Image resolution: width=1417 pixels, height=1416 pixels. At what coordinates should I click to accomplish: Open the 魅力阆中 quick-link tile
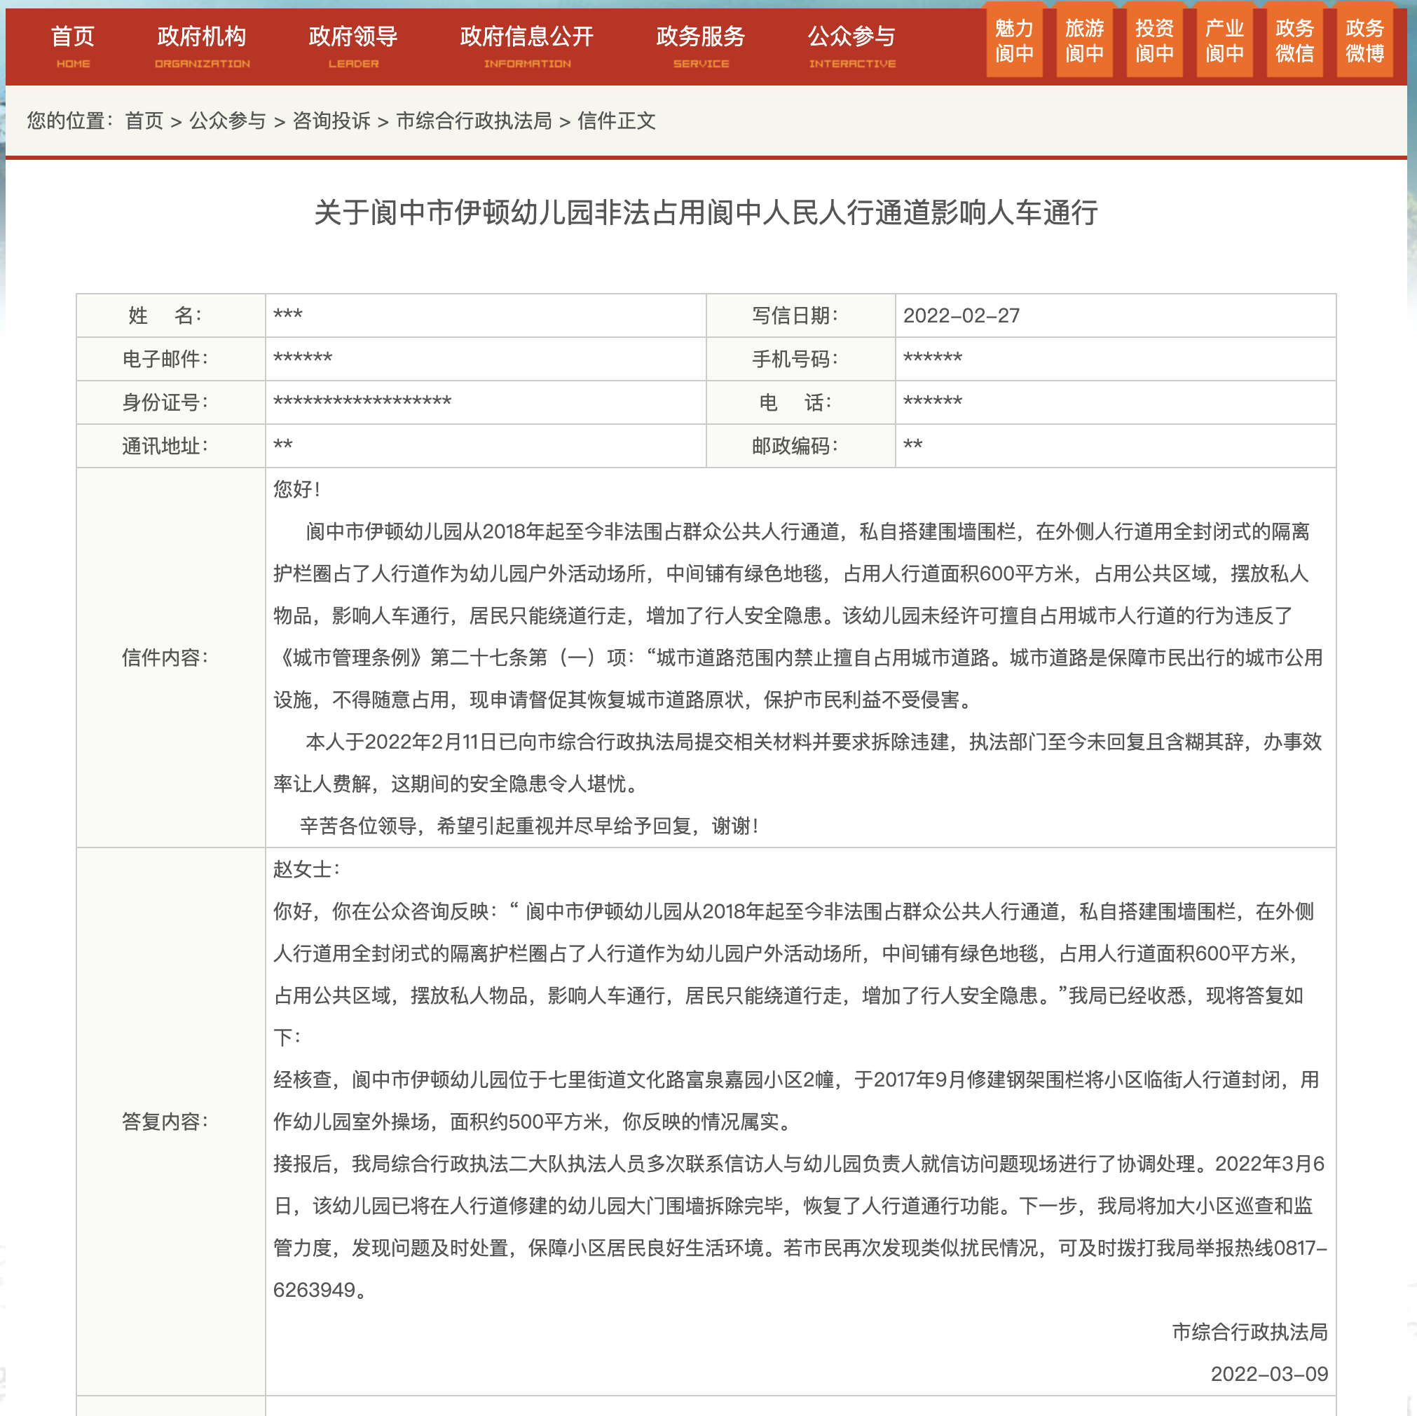pos(1015,42)
